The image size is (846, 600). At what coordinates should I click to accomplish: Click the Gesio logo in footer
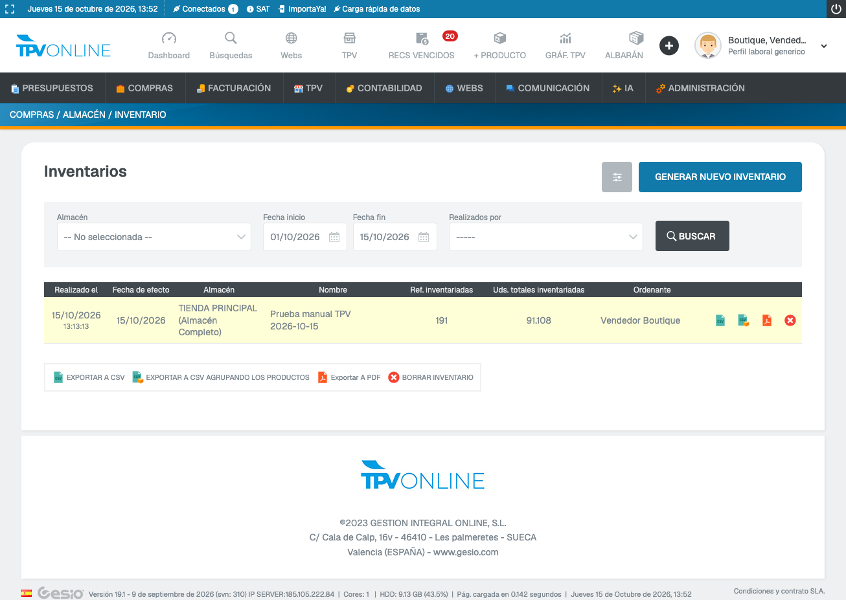(61, 593)
